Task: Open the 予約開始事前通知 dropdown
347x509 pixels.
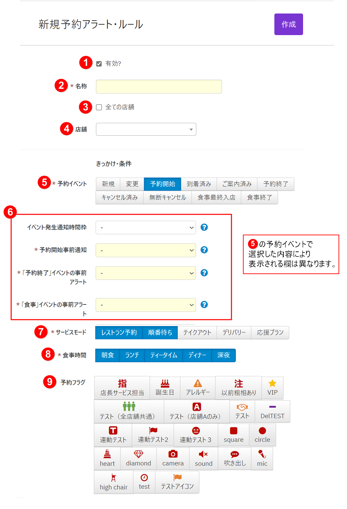Action: pyautogui.click(x=146, y=250)
